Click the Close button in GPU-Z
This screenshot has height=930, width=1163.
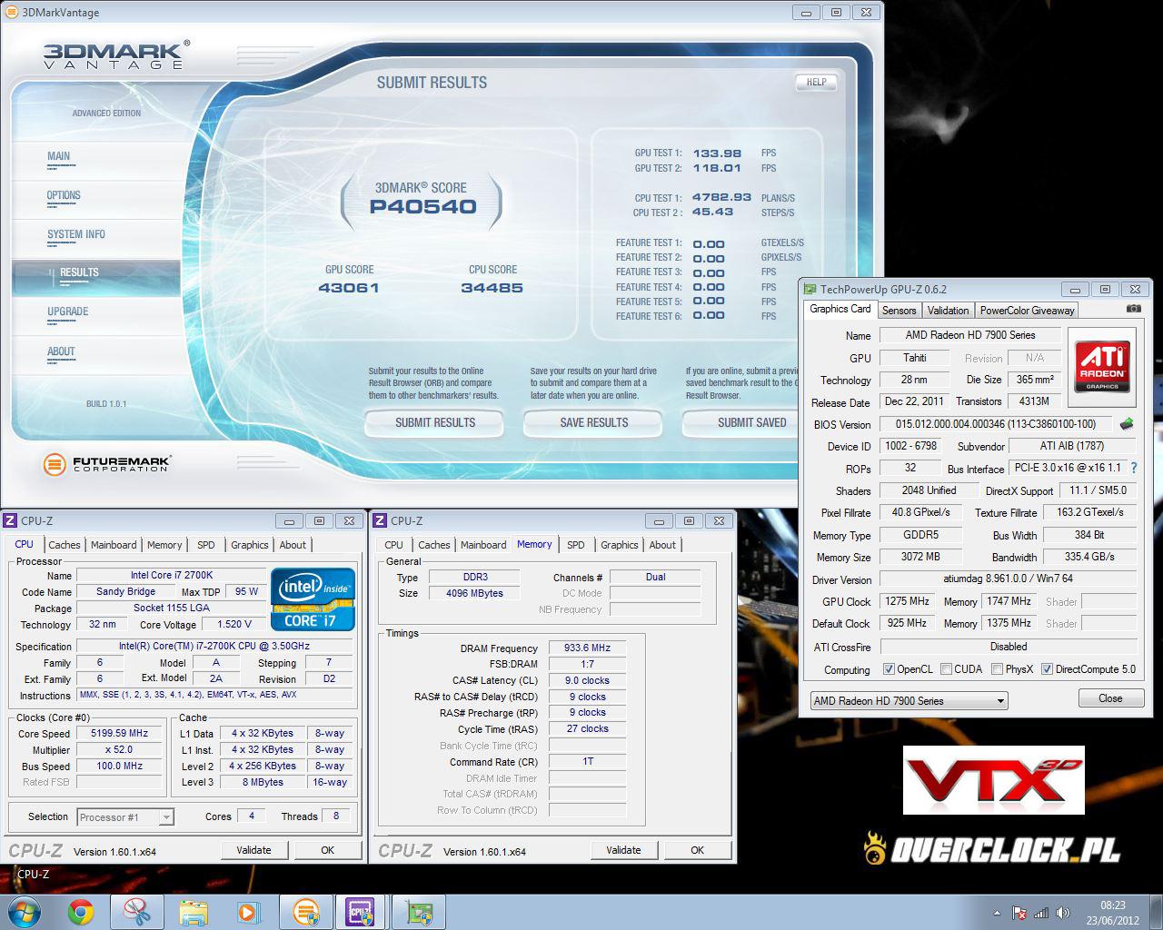(1110, 698)
